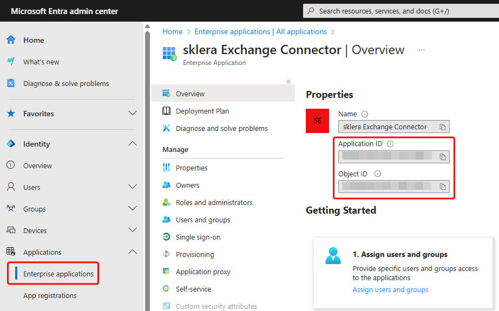The image size is (499, 311).
Task: Click the Favorites star icon
Action: (11, 113)
